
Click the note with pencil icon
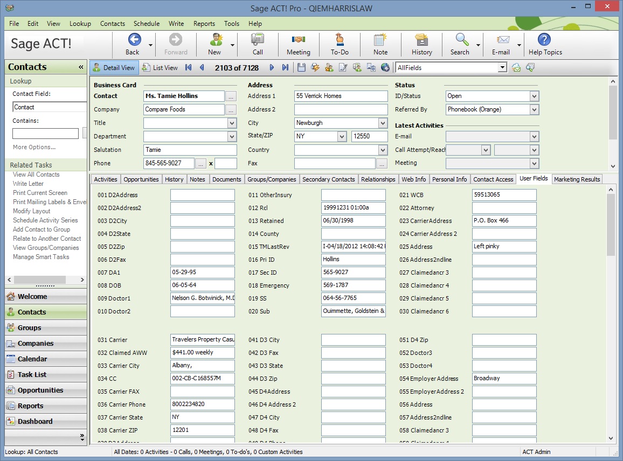(343, 67)
